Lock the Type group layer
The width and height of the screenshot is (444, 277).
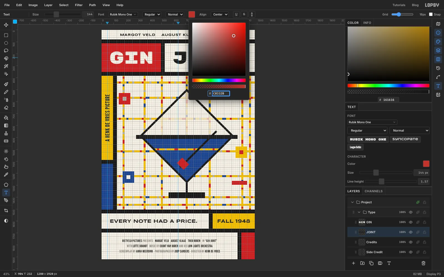(x=425, y=212)
